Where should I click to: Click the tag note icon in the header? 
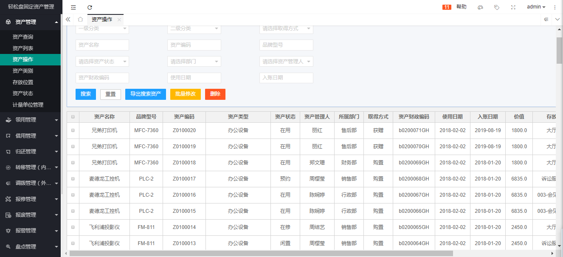pyautogui.click(x=496, y=7)
